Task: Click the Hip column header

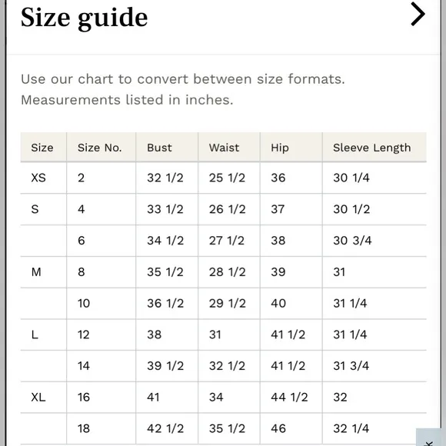Action: 280,148
